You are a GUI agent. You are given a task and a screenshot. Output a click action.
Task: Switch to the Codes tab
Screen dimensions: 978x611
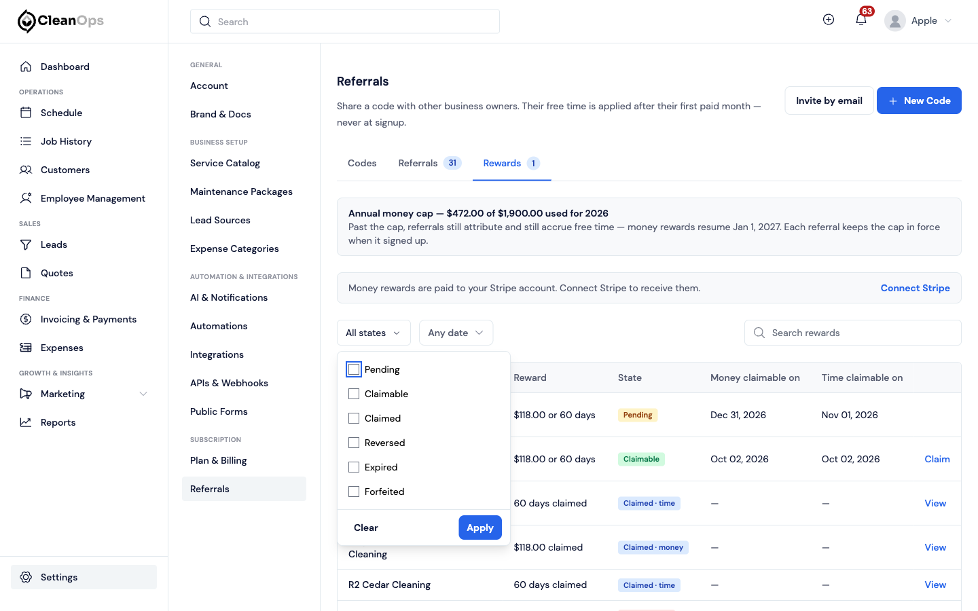[362, 163]
